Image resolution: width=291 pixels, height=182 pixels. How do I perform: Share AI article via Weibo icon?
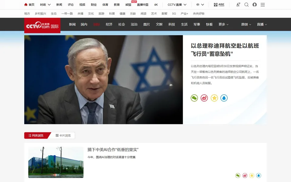coord(245,175)
